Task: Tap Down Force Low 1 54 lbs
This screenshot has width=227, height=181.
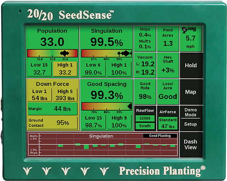Action: [x=40, y=95]
